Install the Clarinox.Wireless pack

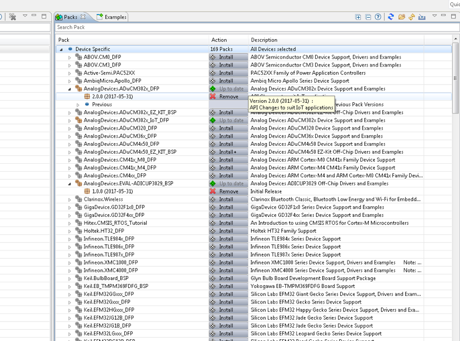click(x=228, y=200)
